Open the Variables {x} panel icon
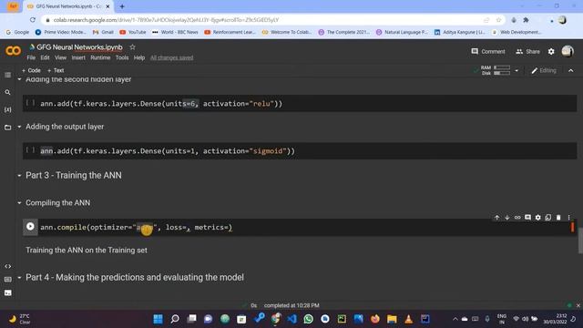 click(x=7, y=109)
